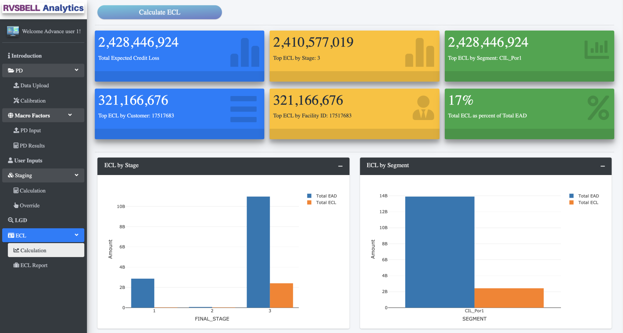
Task: Collapse the PD menu chevron
Action: pyautogui.click(x=76, y=70)
